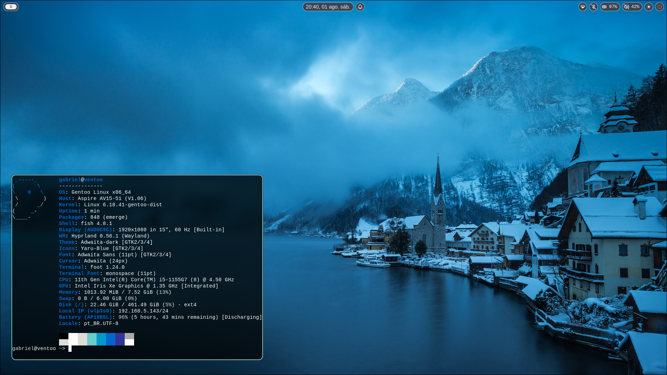Click the Theme line 'Adwaita-dark [GTK2/3/4]'

coord(106,242)
